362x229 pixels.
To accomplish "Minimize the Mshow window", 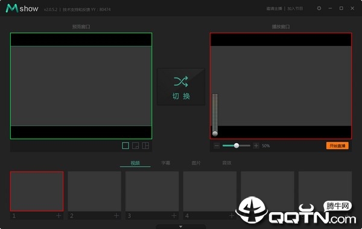I will 330,8.
